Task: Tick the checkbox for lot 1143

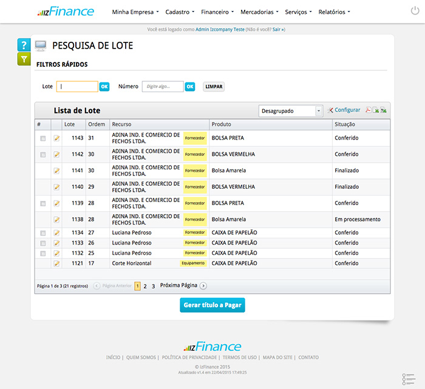Action: point(42,138)
